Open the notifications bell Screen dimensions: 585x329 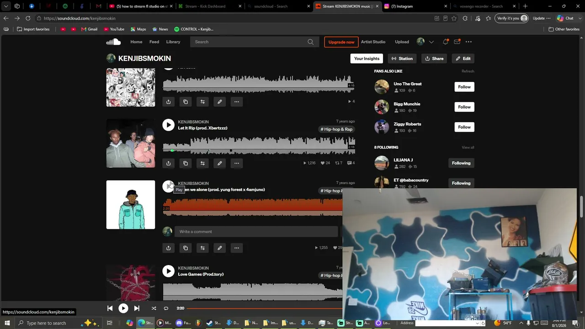[445, 42]
